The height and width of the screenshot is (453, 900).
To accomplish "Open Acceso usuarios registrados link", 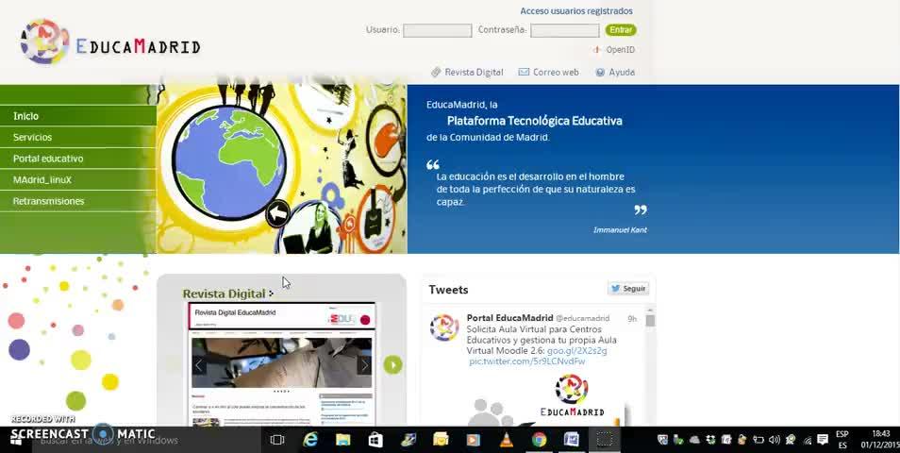I will [576, 11].
